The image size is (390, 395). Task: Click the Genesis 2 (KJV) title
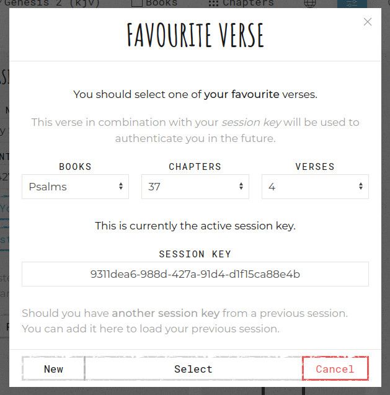(52, 4)
